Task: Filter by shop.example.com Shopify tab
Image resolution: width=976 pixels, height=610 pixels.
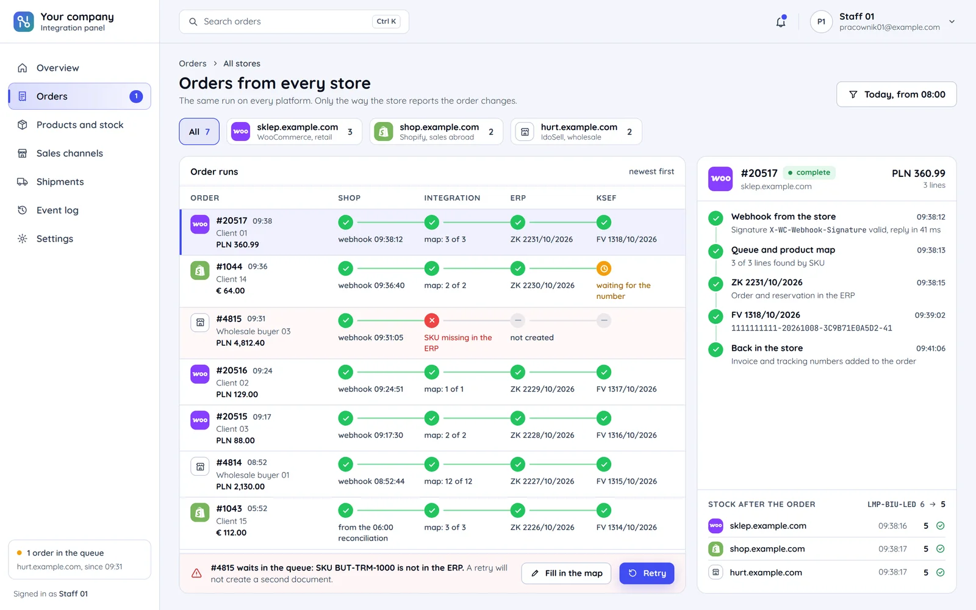Action: (x=436, y=132)
